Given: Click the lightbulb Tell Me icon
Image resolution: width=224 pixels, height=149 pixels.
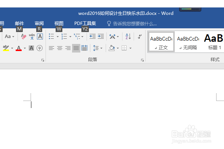Looking at the screenshot, I should (109, 23).
